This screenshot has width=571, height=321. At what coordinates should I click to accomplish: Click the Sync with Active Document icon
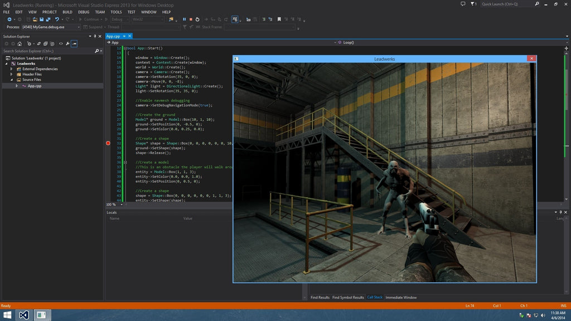click(39, 43)
